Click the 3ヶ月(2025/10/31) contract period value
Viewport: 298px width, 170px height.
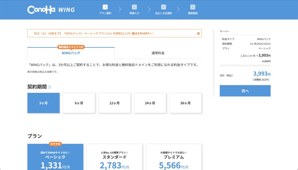point(260,44)
